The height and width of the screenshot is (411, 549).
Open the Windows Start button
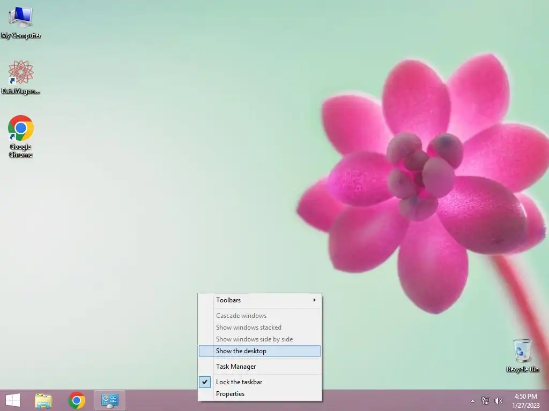coord(13,400)
